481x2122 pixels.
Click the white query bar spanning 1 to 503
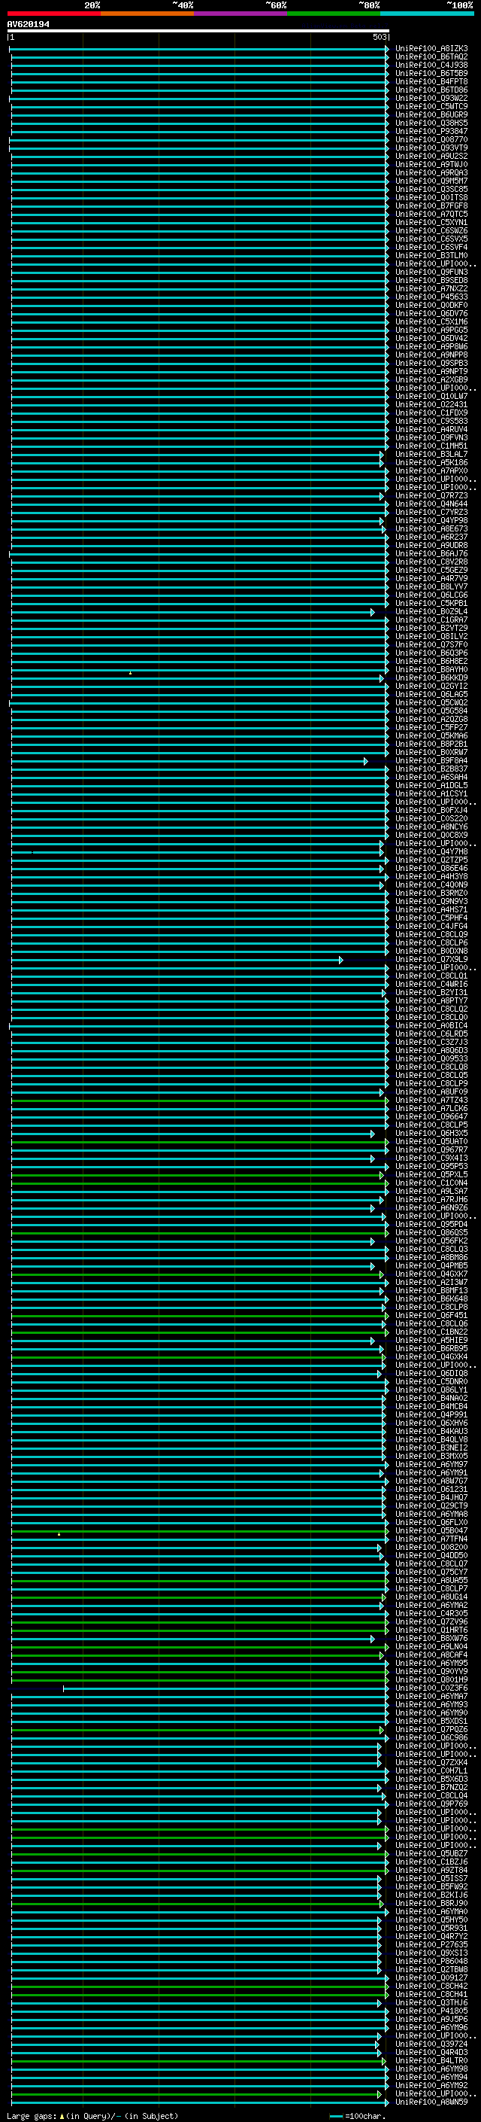tap(198, 32)
